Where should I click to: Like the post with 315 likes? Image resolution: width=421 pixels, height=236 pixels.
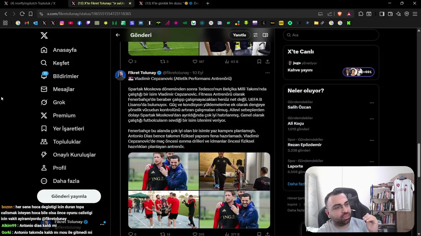tap(198, 234)
